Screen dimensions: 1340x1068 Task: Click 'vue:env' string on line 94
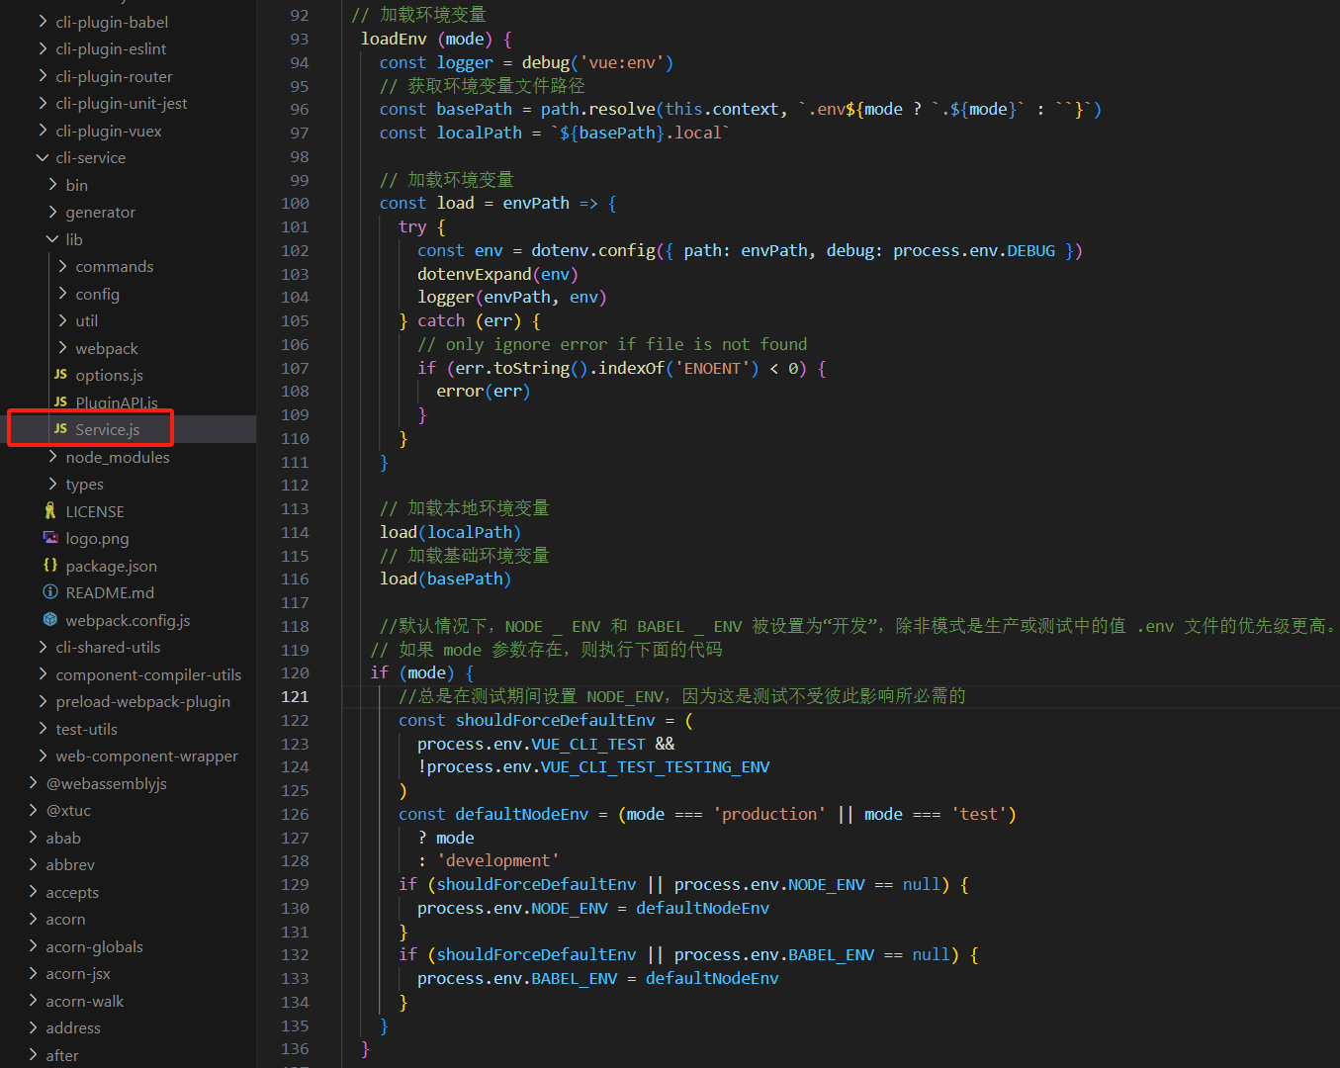pos(622,62)
